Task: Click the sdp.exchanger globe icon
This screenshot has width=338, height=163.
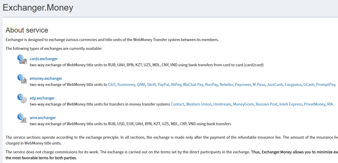Action: point(22,99)
